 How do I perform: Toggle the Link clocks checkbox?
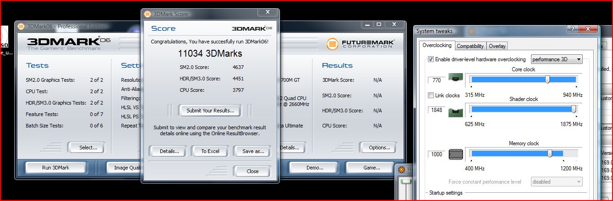pos(431,95)
